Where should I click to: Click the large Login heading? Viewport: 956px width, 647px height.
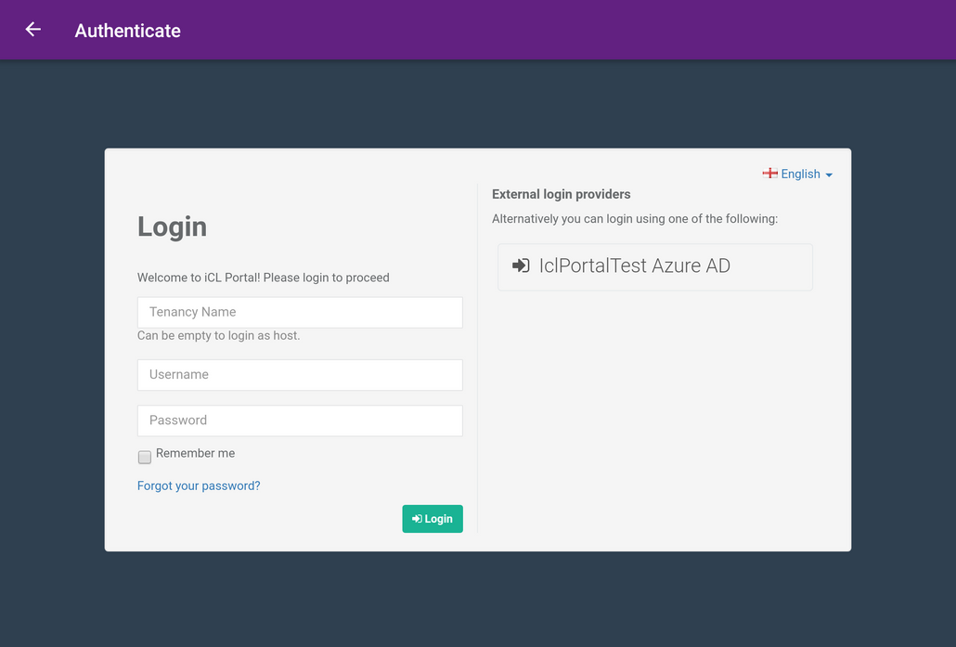[172, 226]
